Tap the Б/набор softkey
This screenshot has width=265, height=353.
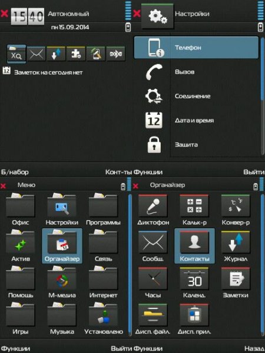[x=15, y=172]
